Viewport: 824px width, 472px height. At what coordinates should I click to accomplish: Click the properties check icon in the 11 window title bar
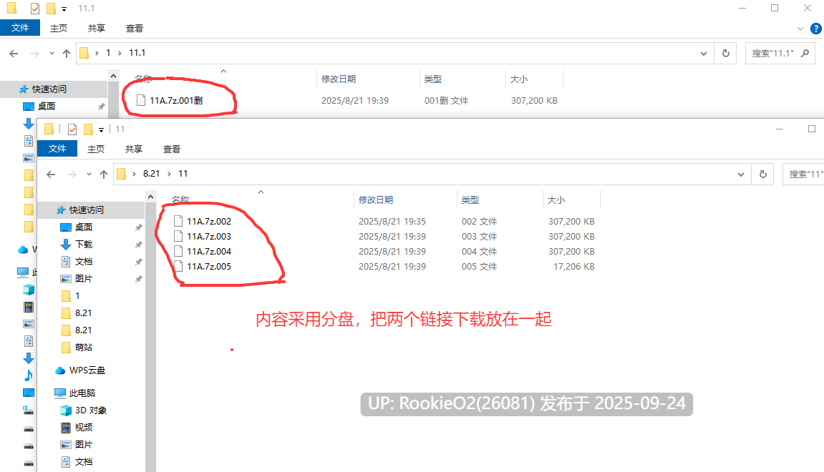coord(72,129)
